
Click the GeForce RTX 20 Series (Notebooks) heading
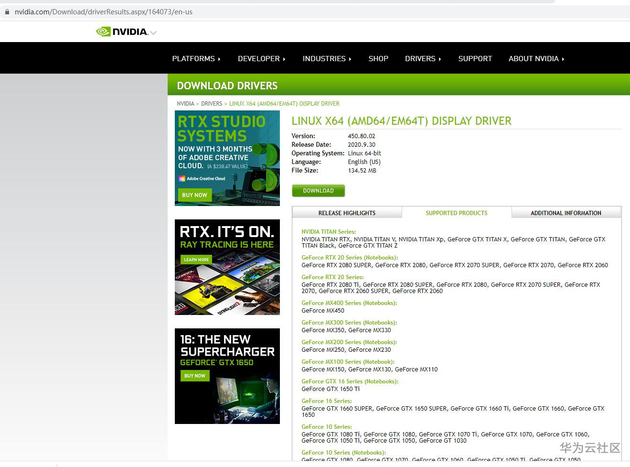click(x=350, y=258)
